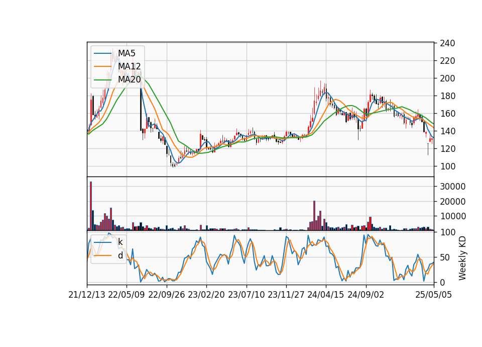Click the 180 price axis label
Viewport: 482px width, 347px height.
coord(447,96)
